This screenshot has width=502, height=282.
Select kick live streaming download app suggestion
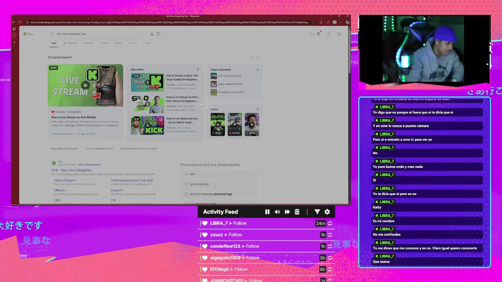(x=211, y=194)
